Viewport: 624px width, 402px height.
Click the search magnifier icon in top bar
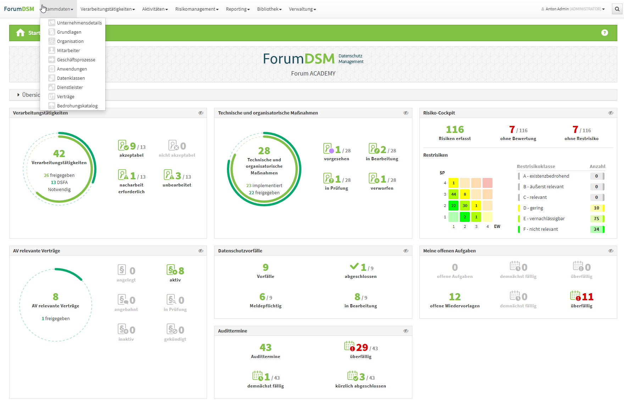coord(617,9)
